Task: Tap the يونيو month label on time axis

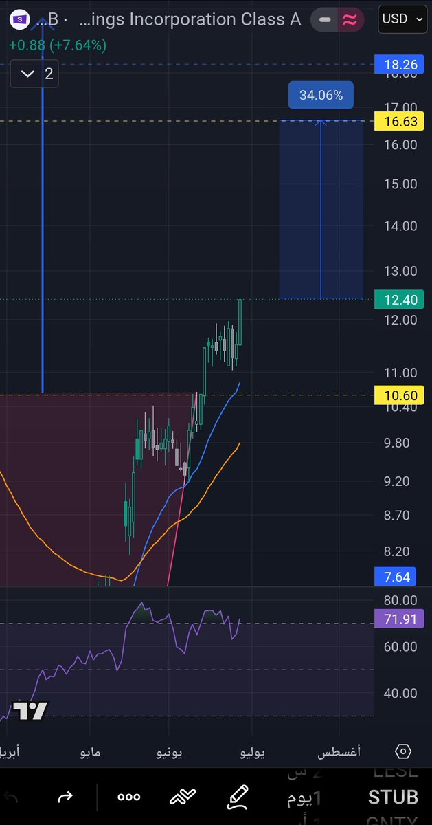Action: pyautogui.click(x=170, y=753)
